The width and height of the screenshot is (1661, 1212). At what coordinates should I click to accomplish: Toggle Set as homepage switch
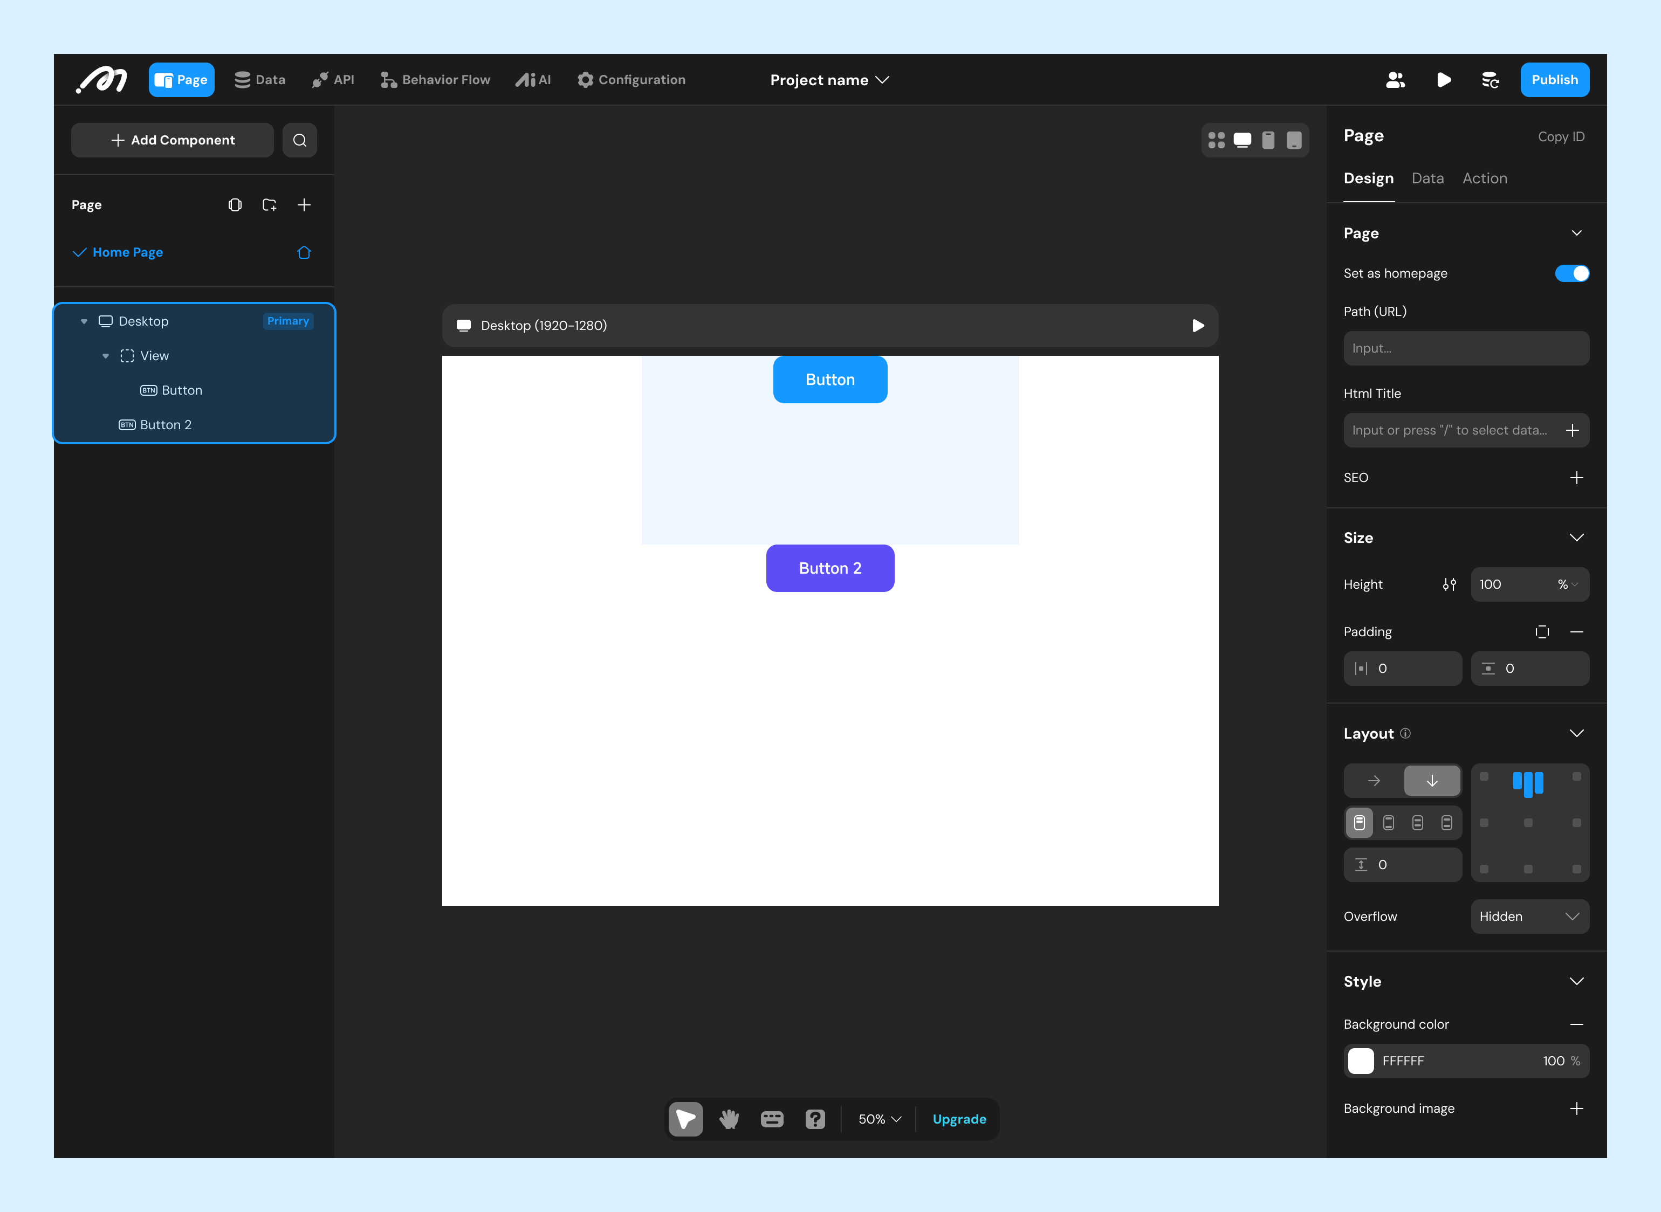(1572, 273)
